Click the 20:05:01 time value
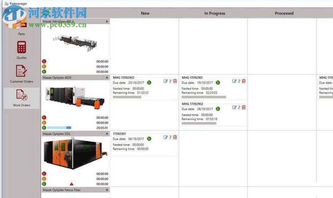This screenshot has width=333, height=198. click(x=102, y=128)
